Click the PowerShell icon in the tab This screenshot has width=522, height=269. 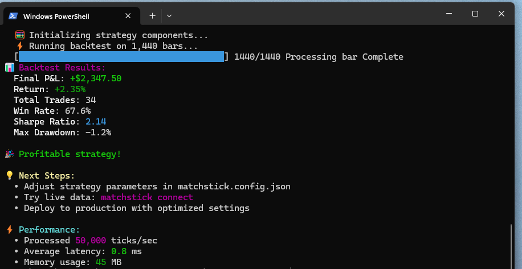(13, 16)
